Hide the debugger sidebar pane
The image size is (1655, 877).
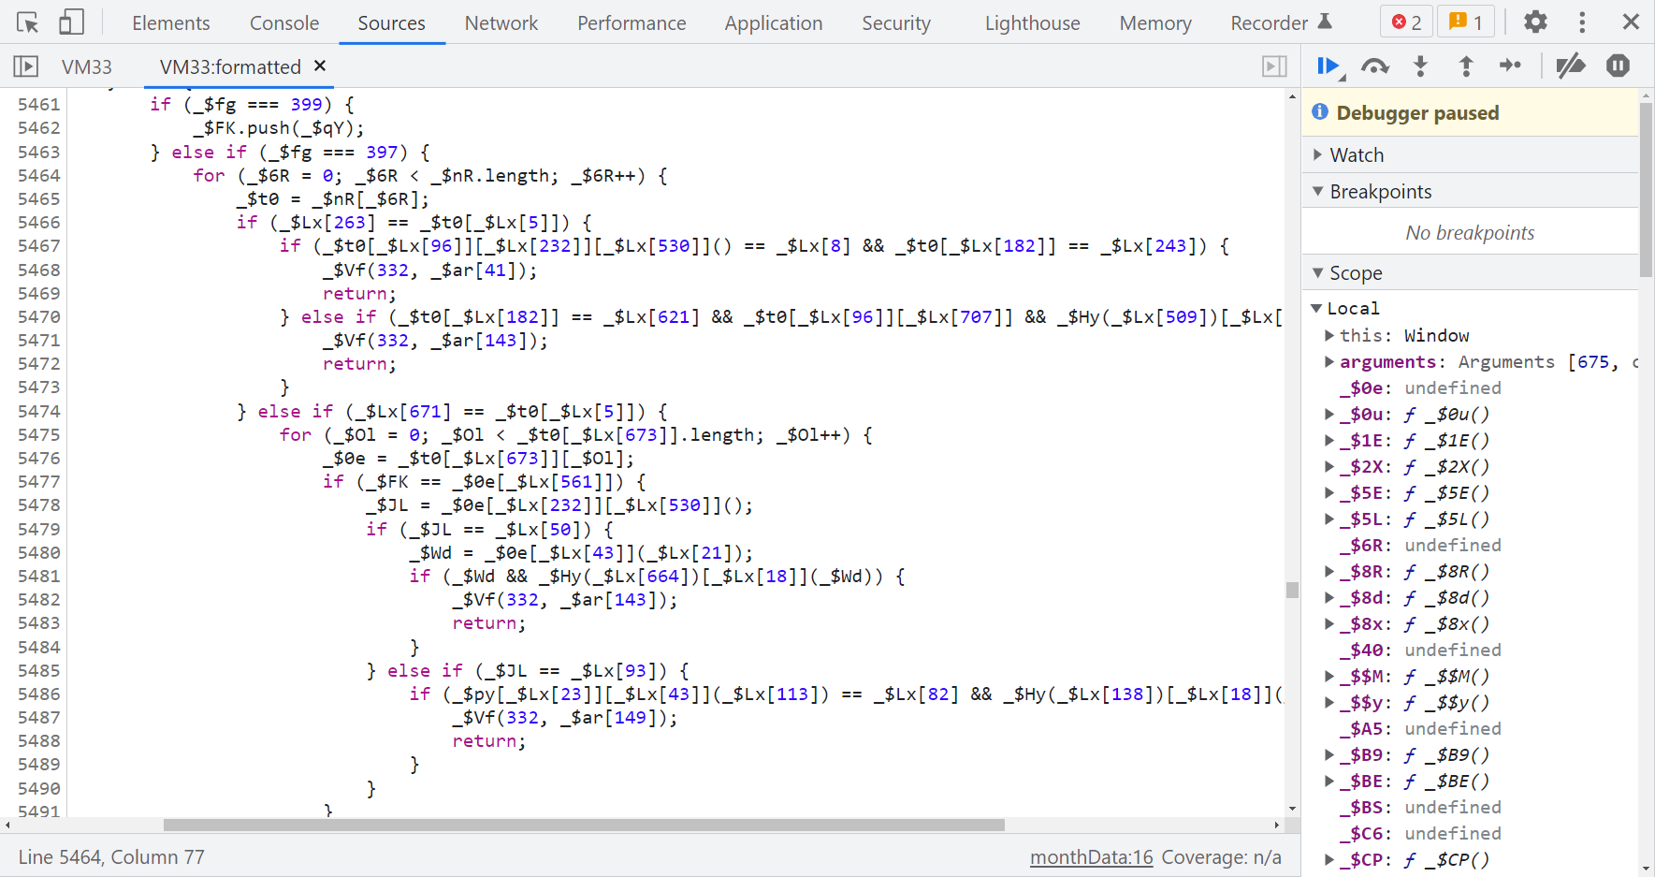[x=1274, y=66]
